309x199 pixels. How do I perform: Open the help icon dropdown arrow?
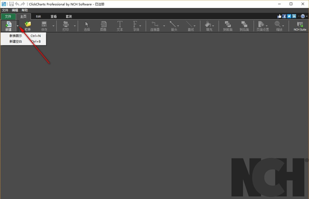(x=307, y=16)
